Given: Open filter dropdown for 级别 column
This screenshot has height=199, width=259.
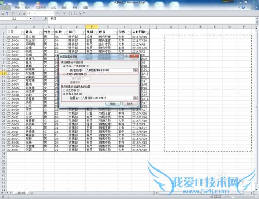Looking at the screenshot, I should click(96, 33).
